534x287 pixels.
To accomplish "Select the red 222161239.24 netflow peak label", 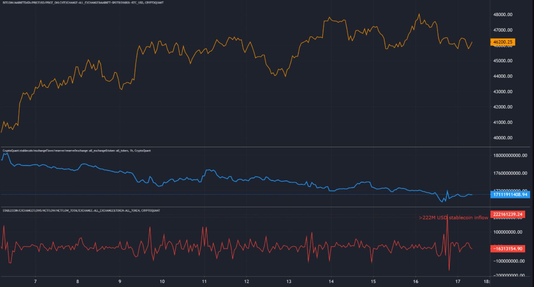I will pyautogui.click(x=508, y=214).
